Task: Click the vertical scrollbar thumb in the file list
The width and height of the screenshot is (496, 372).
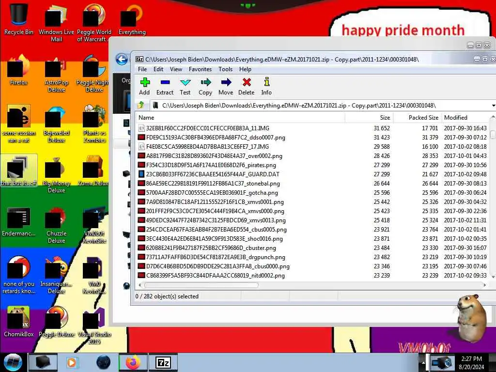Action: pyautogui.click(x=493, y=134)
